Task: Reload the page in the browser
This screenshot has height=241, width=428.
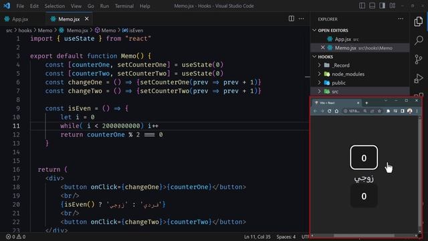Action: tap(330, 111)
